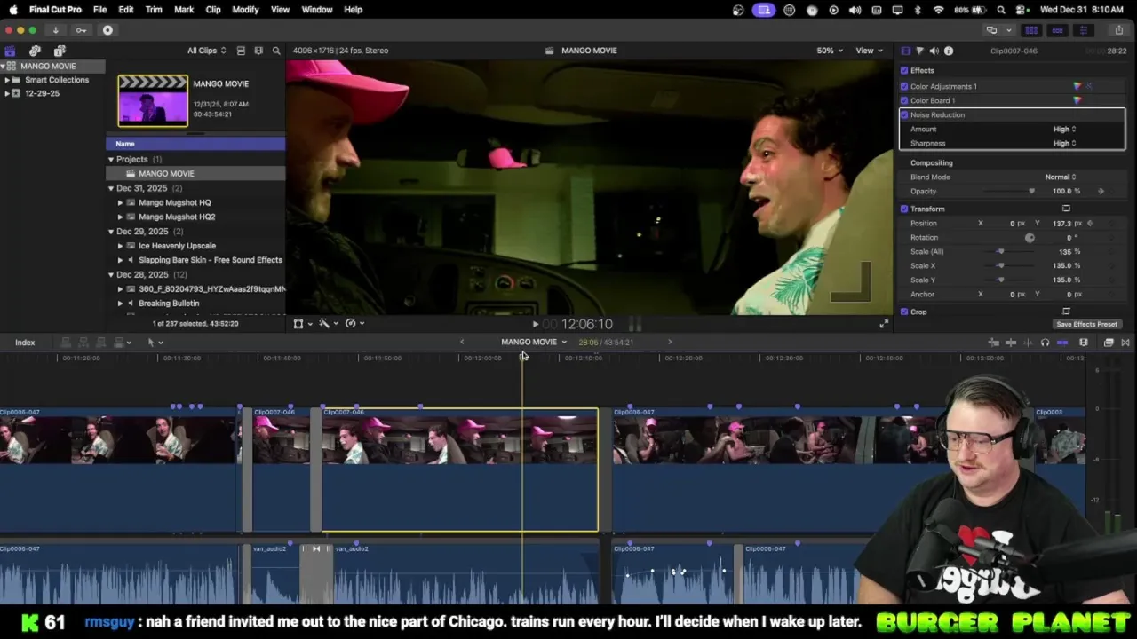This screenshot has width=1137, height=639.
Task: Show the Color inspector triangle icon
Action: point(919,51)
